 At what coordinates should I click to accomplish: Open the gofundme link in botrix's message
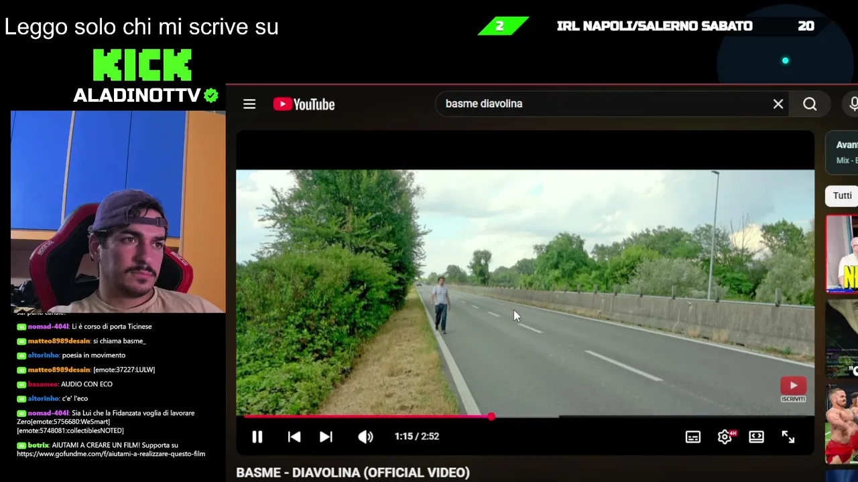coord(111,454)
